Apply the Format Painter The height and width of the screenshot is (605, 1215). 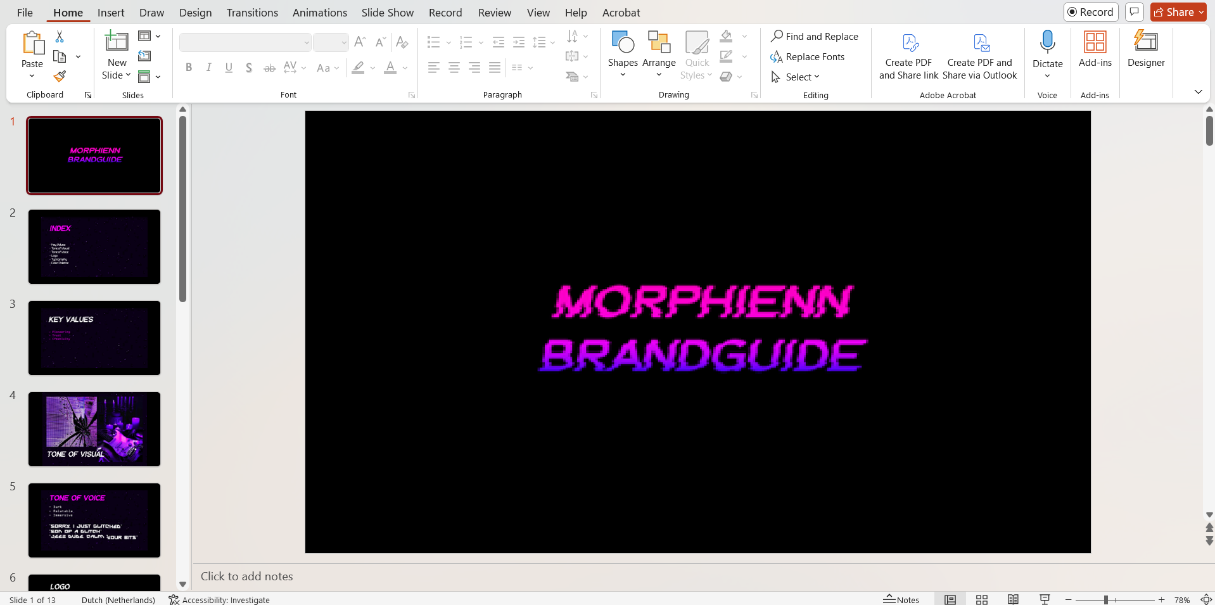coord(60,75)
